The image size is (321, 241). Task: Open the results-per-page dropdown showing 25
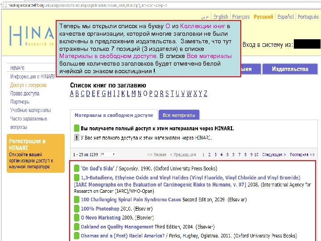tap(107, 154)
